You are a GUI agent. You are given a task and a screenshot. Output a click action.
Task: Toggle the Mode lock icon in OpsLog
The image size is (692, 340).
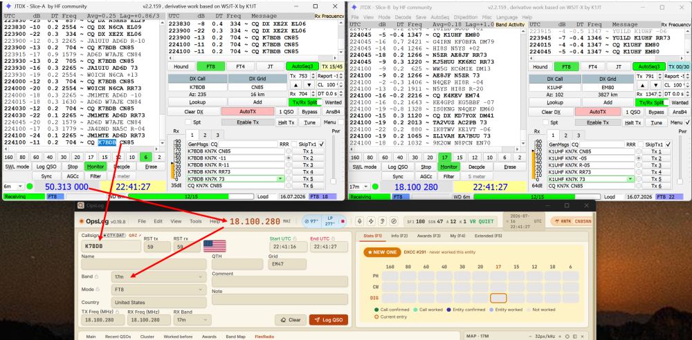[x=97, y=290]
